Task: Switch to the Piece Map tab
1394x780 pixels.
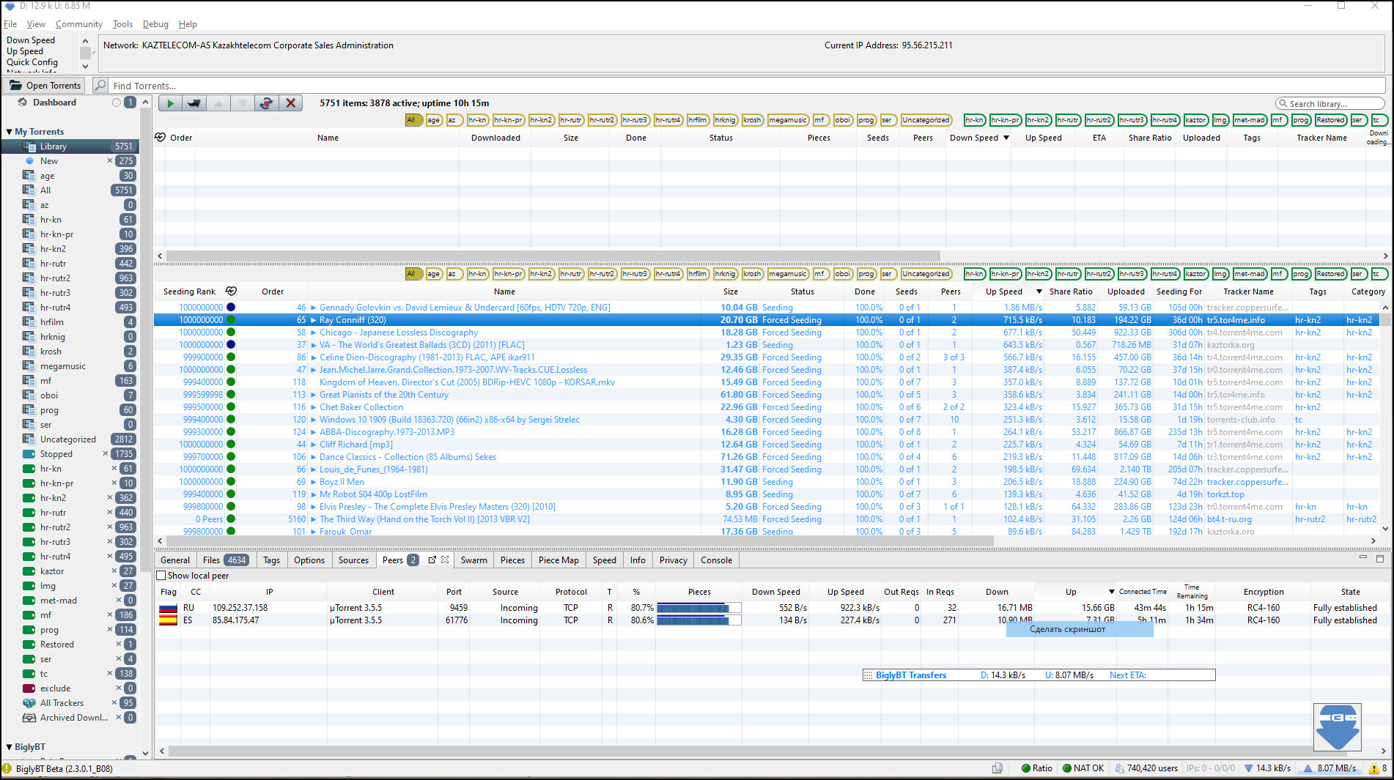Action: pyautogui.click(x=558, y=560)
